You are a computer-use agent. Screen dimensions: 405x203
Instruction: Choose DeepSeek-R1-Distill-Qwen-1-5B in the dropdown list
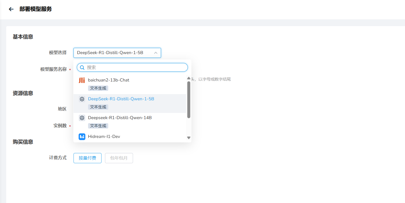130,104
